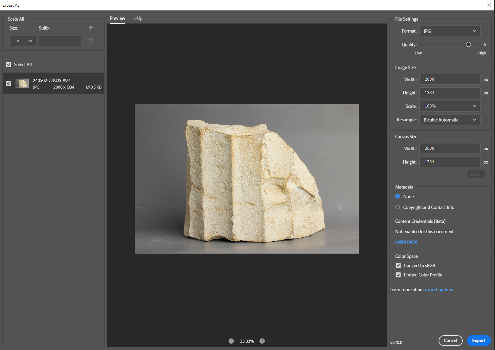Click the plus icon to add scale size
Viewport: 495px width, 350px height.
[90, 28]
